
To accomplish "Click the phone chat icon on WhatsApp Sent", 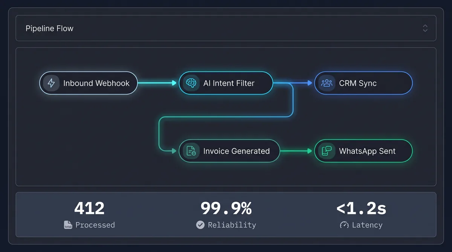I will pyautogui.click(x=327, y=151).
